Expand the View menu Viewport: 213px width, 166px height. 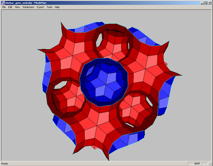coord(17,7)
